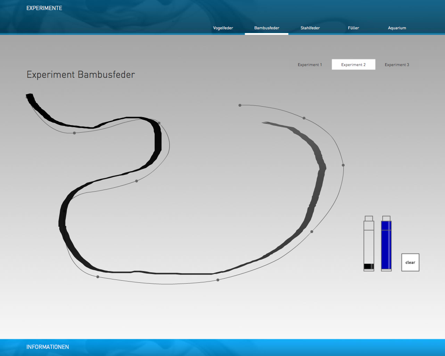Pick the full blue ink cartridge
This screenshot has width=445, height=356.
point(386,246)
